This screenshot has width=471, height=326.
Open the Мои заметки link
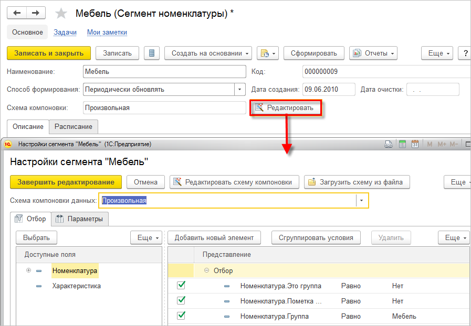click(107, 32)
